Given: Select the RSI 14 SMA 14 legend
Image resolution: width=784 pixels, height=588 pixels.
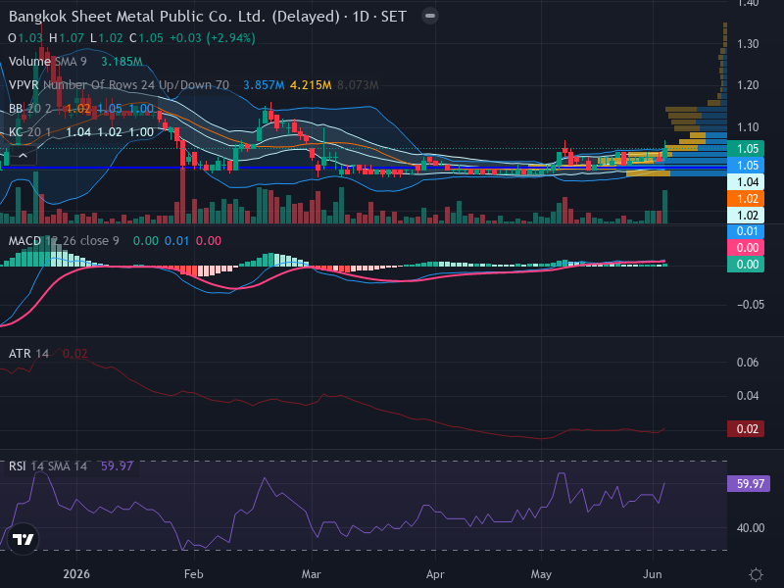Looking at the screenshot, I should coord(47,466).
